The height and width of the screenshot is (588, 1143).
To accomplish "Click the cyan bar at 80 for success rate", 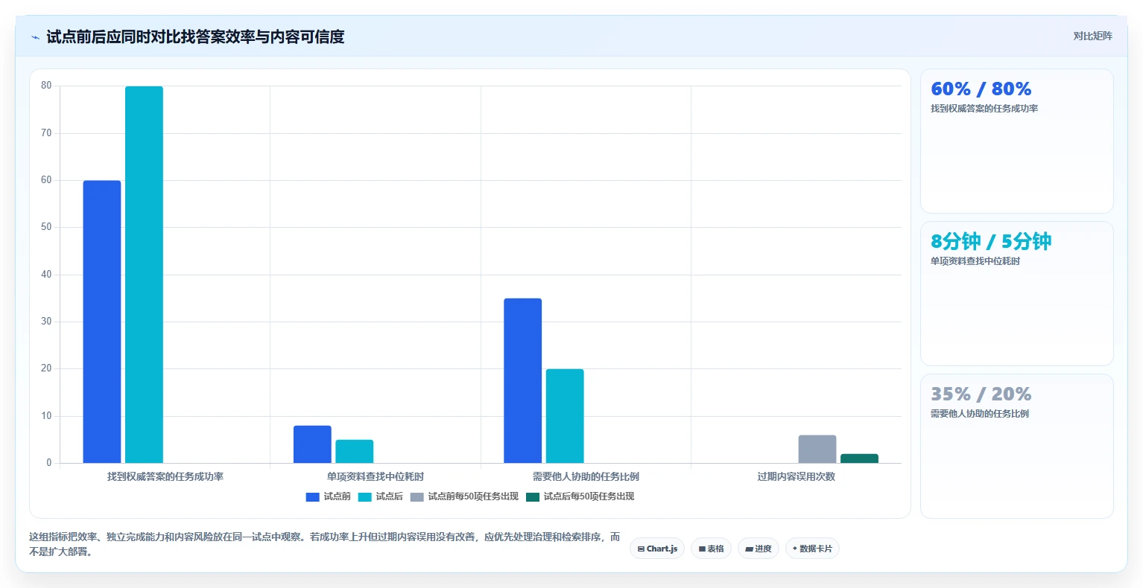I will [x=144, y=275].
